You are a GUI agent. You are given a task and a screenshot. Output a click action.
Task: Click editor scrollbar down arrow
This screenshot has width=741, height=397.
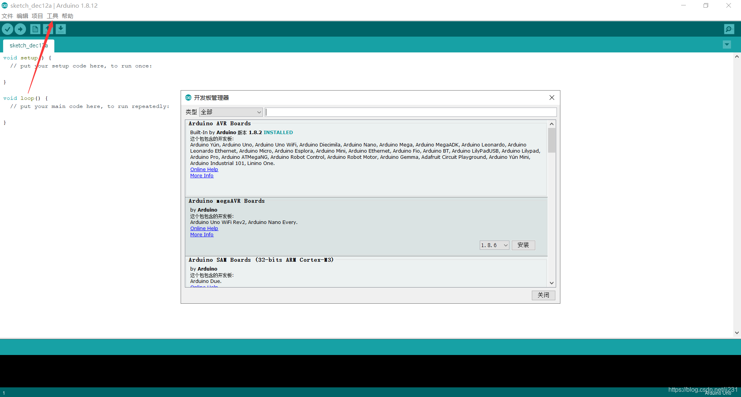[737, 333]
